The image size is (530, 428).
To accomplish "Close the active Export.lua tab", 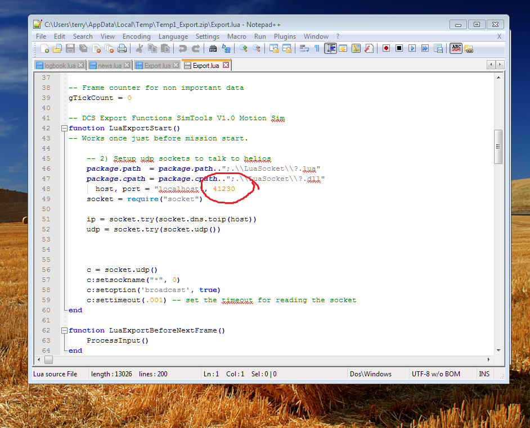I will pos(226,65).
